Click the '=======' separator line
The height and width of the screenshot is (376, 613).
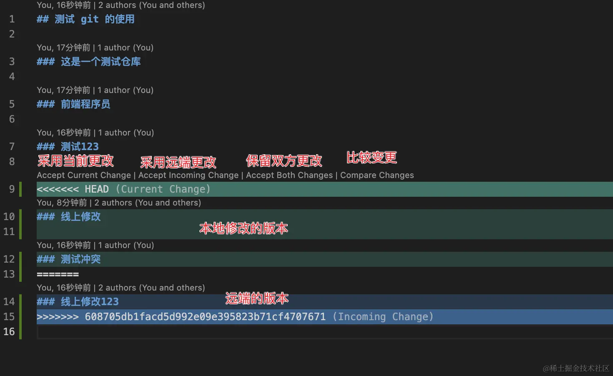(x=58, y=274)
